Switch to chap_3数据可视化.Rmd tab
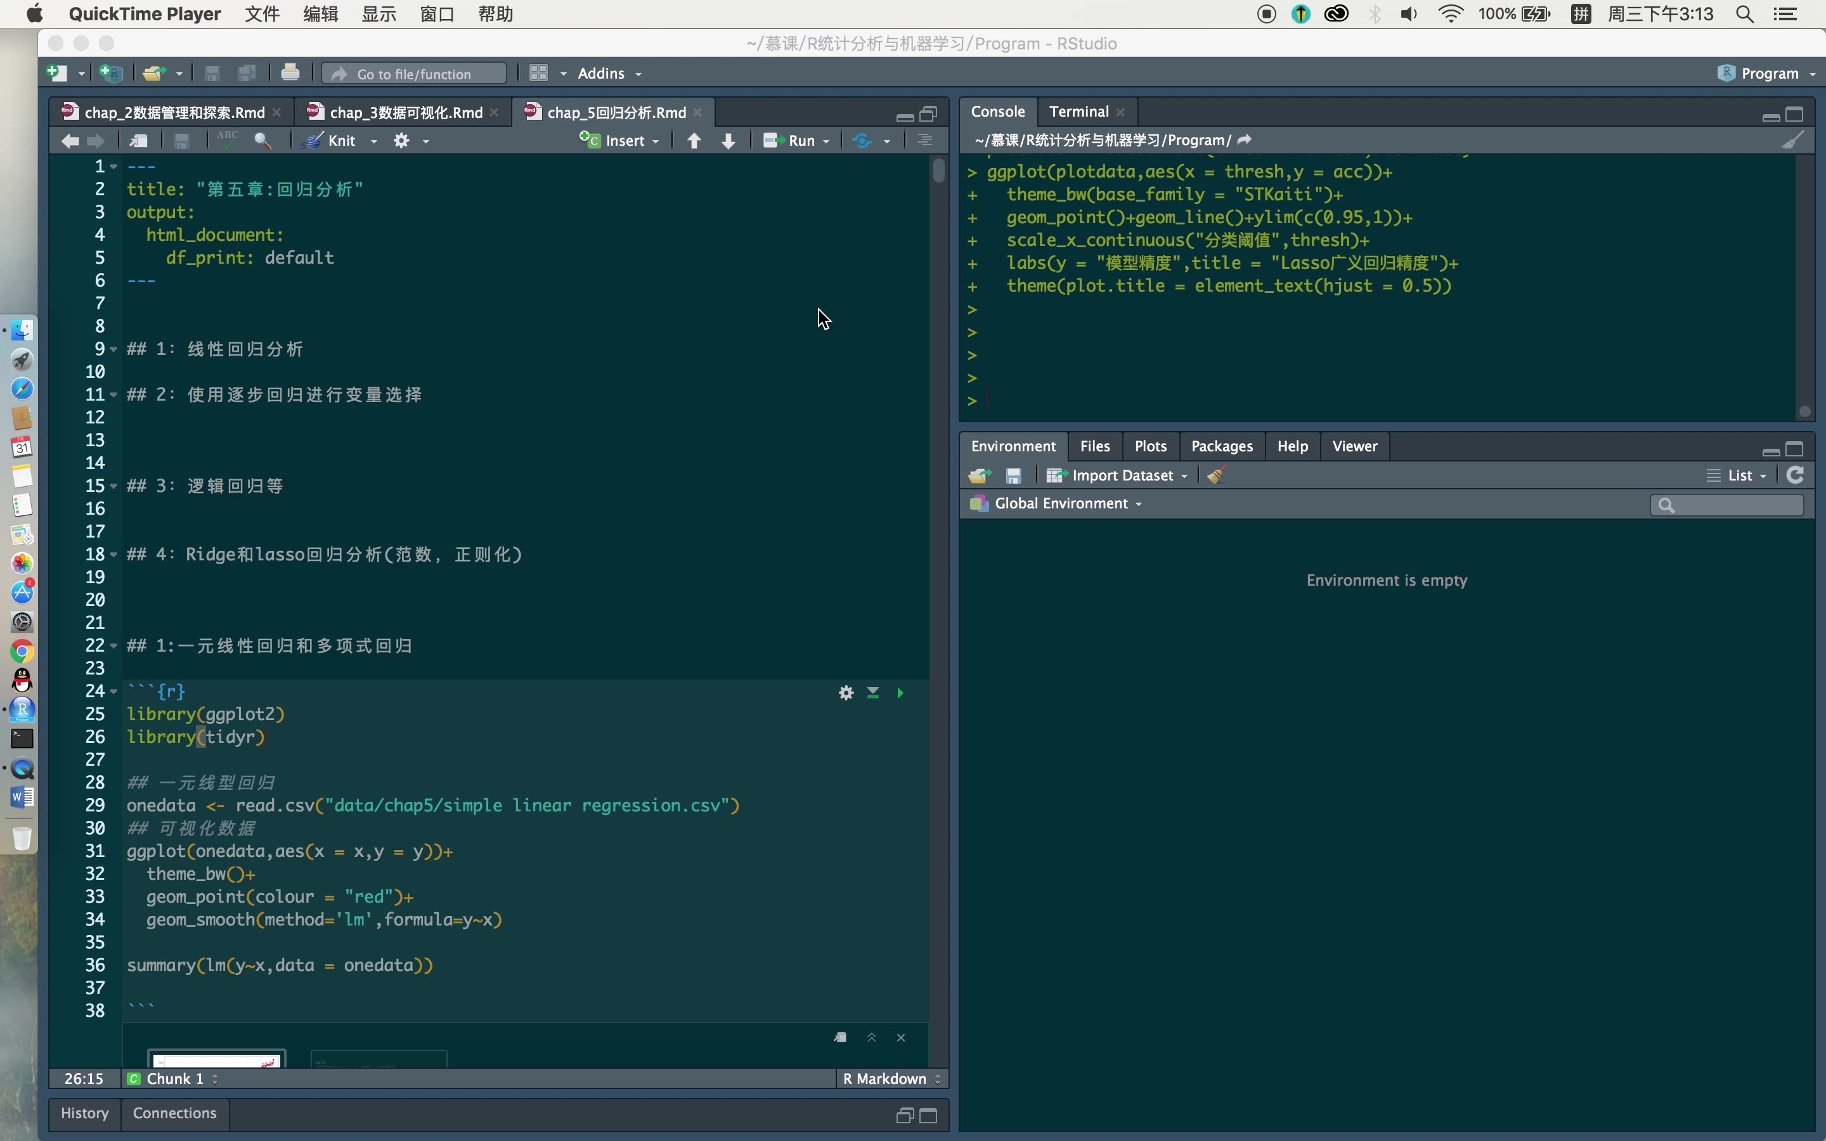 (405, 112)
